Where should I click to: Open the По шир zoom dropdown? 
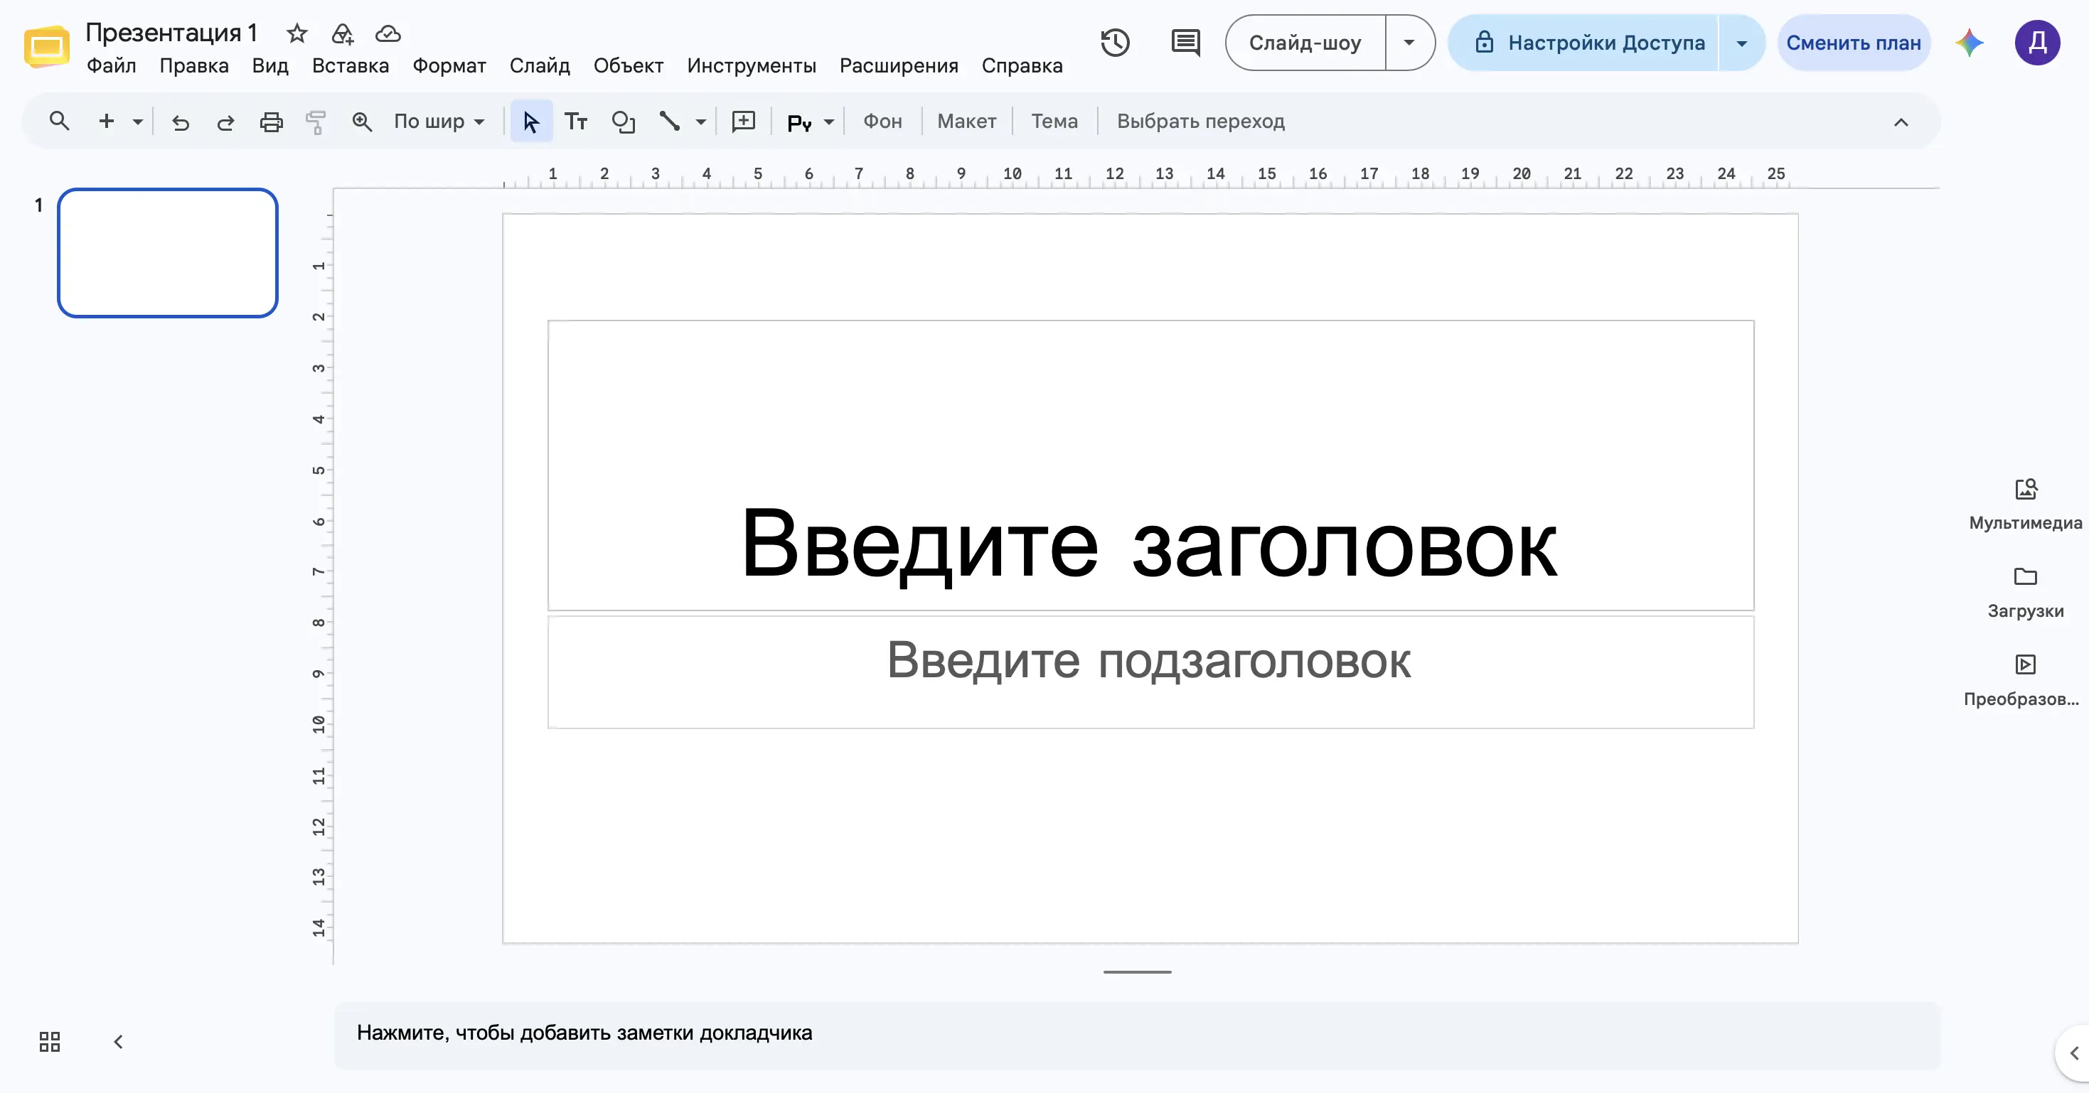tap(439, 122)
